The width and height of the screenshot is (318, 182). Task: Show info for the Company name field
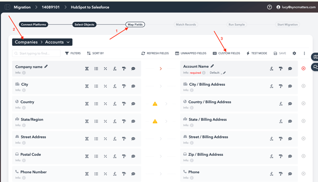click(24, 73)
